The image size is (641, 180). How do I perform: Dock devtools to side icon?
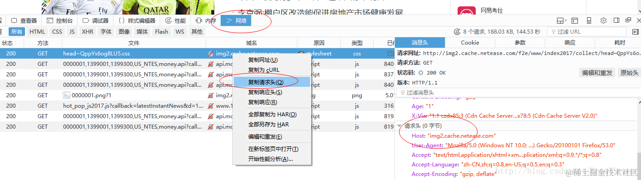pos(616,20)
